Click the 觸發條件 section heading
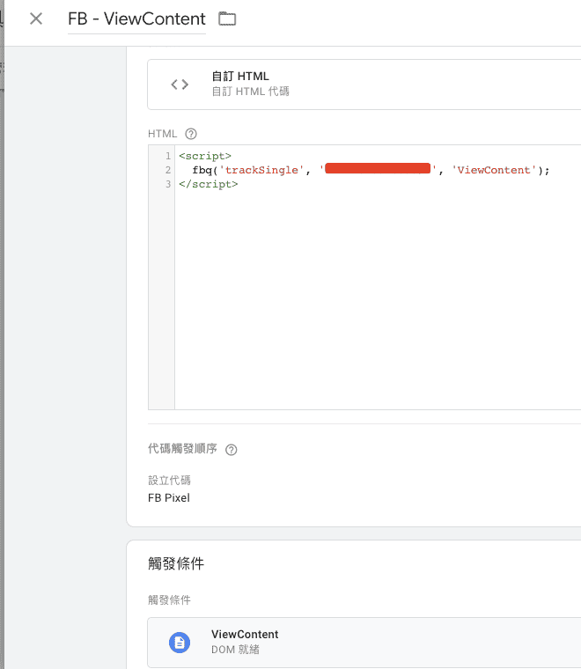The height and width of the screenshot is (669, 581). pyautogui.click(x=176, y=563)
